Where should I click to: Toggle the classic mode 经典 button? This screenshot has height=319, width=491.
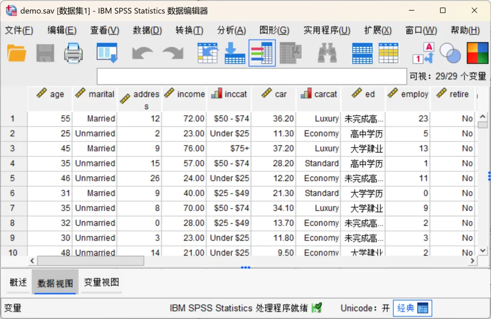tap(412, 308)
